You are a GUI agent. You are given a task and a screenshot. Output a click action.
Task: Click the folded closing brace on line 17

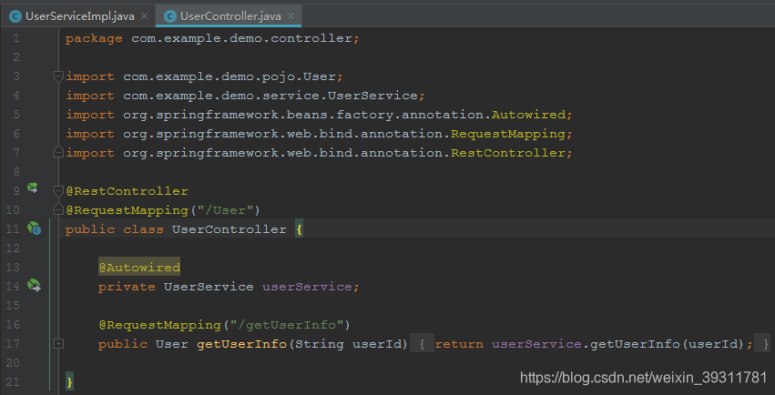click(764, 344)
